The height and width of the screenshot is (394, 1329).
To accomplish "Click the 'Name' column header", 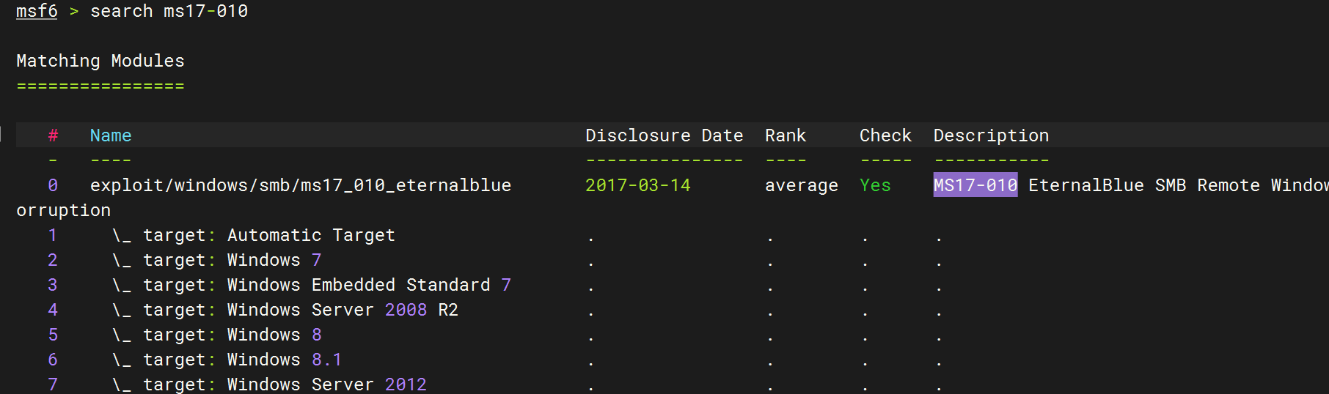I will [111, 135].
